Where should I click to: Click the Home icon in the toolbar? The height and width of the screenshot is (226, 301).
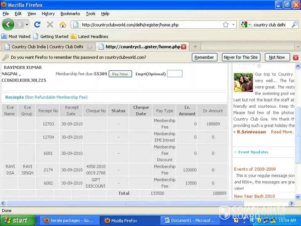pyautogui.click(x=63, y=24)
